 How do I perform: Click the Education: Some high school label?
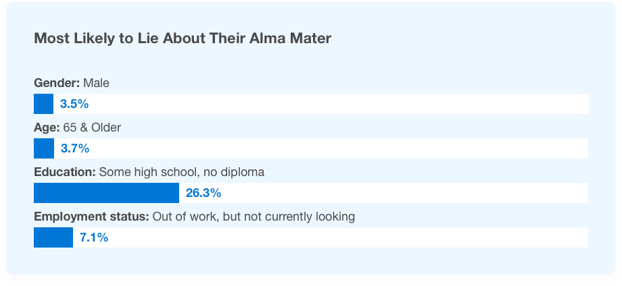(149, 172)
